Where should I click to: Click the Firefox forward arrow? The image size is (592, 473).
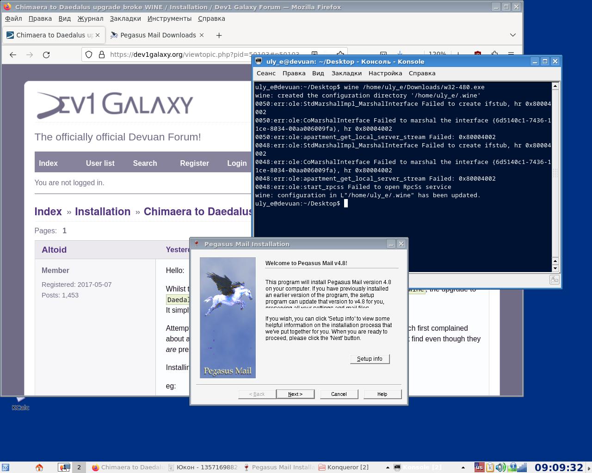coord(30,55)
